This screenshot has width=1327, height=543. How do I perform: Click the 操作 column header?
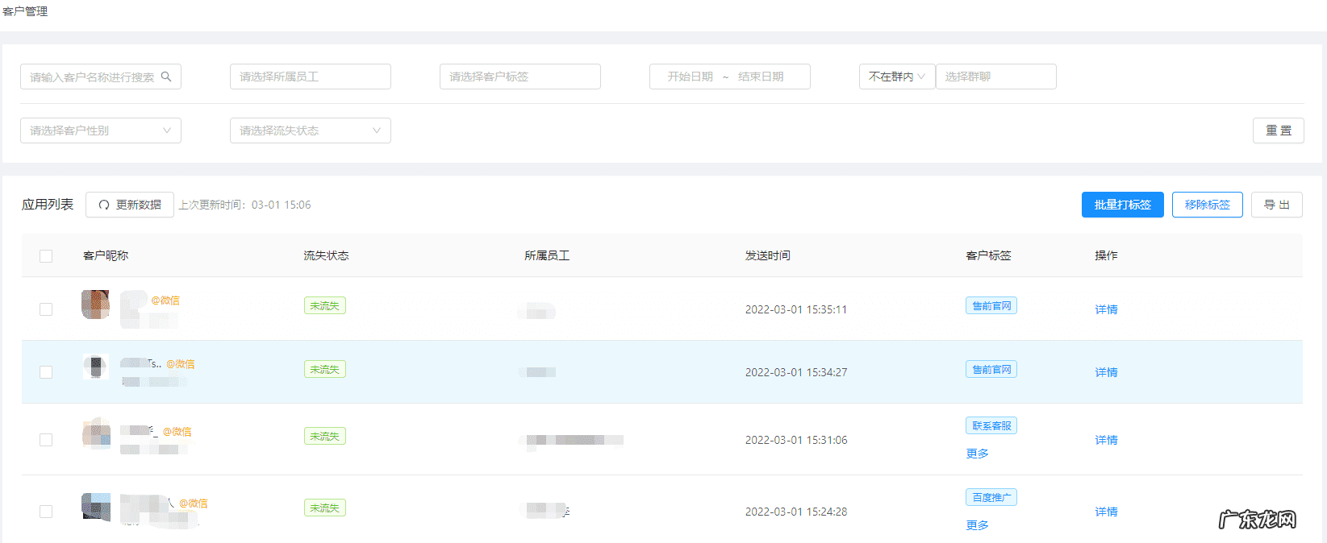click(1106, 255)
